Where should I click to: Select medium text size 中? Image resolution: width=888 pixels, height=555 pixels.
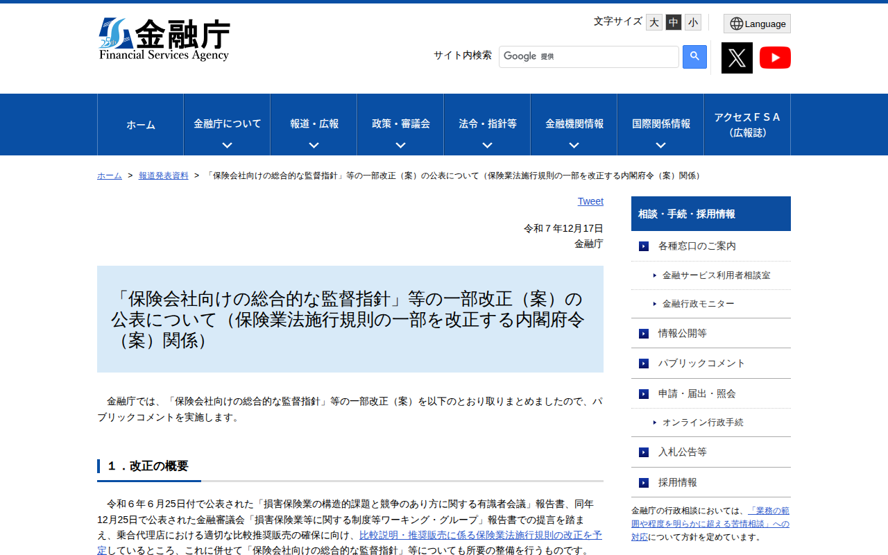tap(673, 22)
